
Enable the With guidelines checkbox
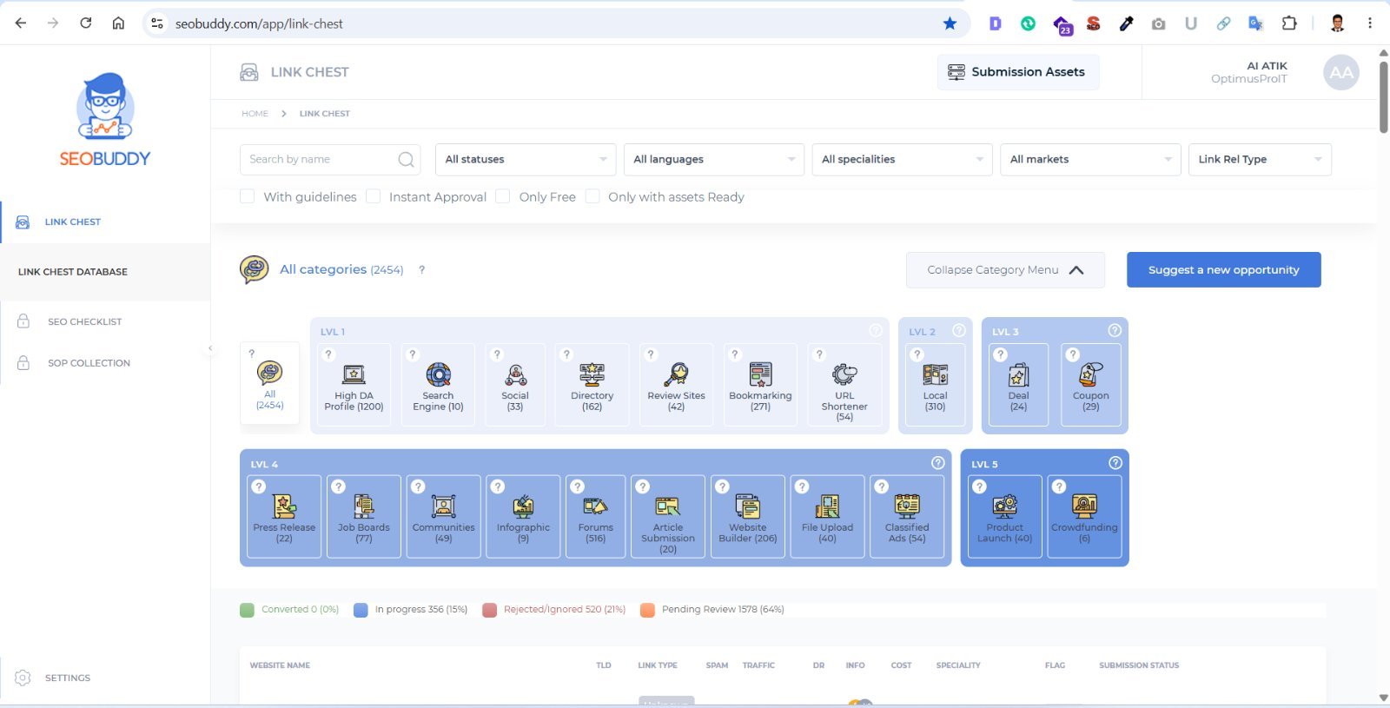tap(248, 196)
